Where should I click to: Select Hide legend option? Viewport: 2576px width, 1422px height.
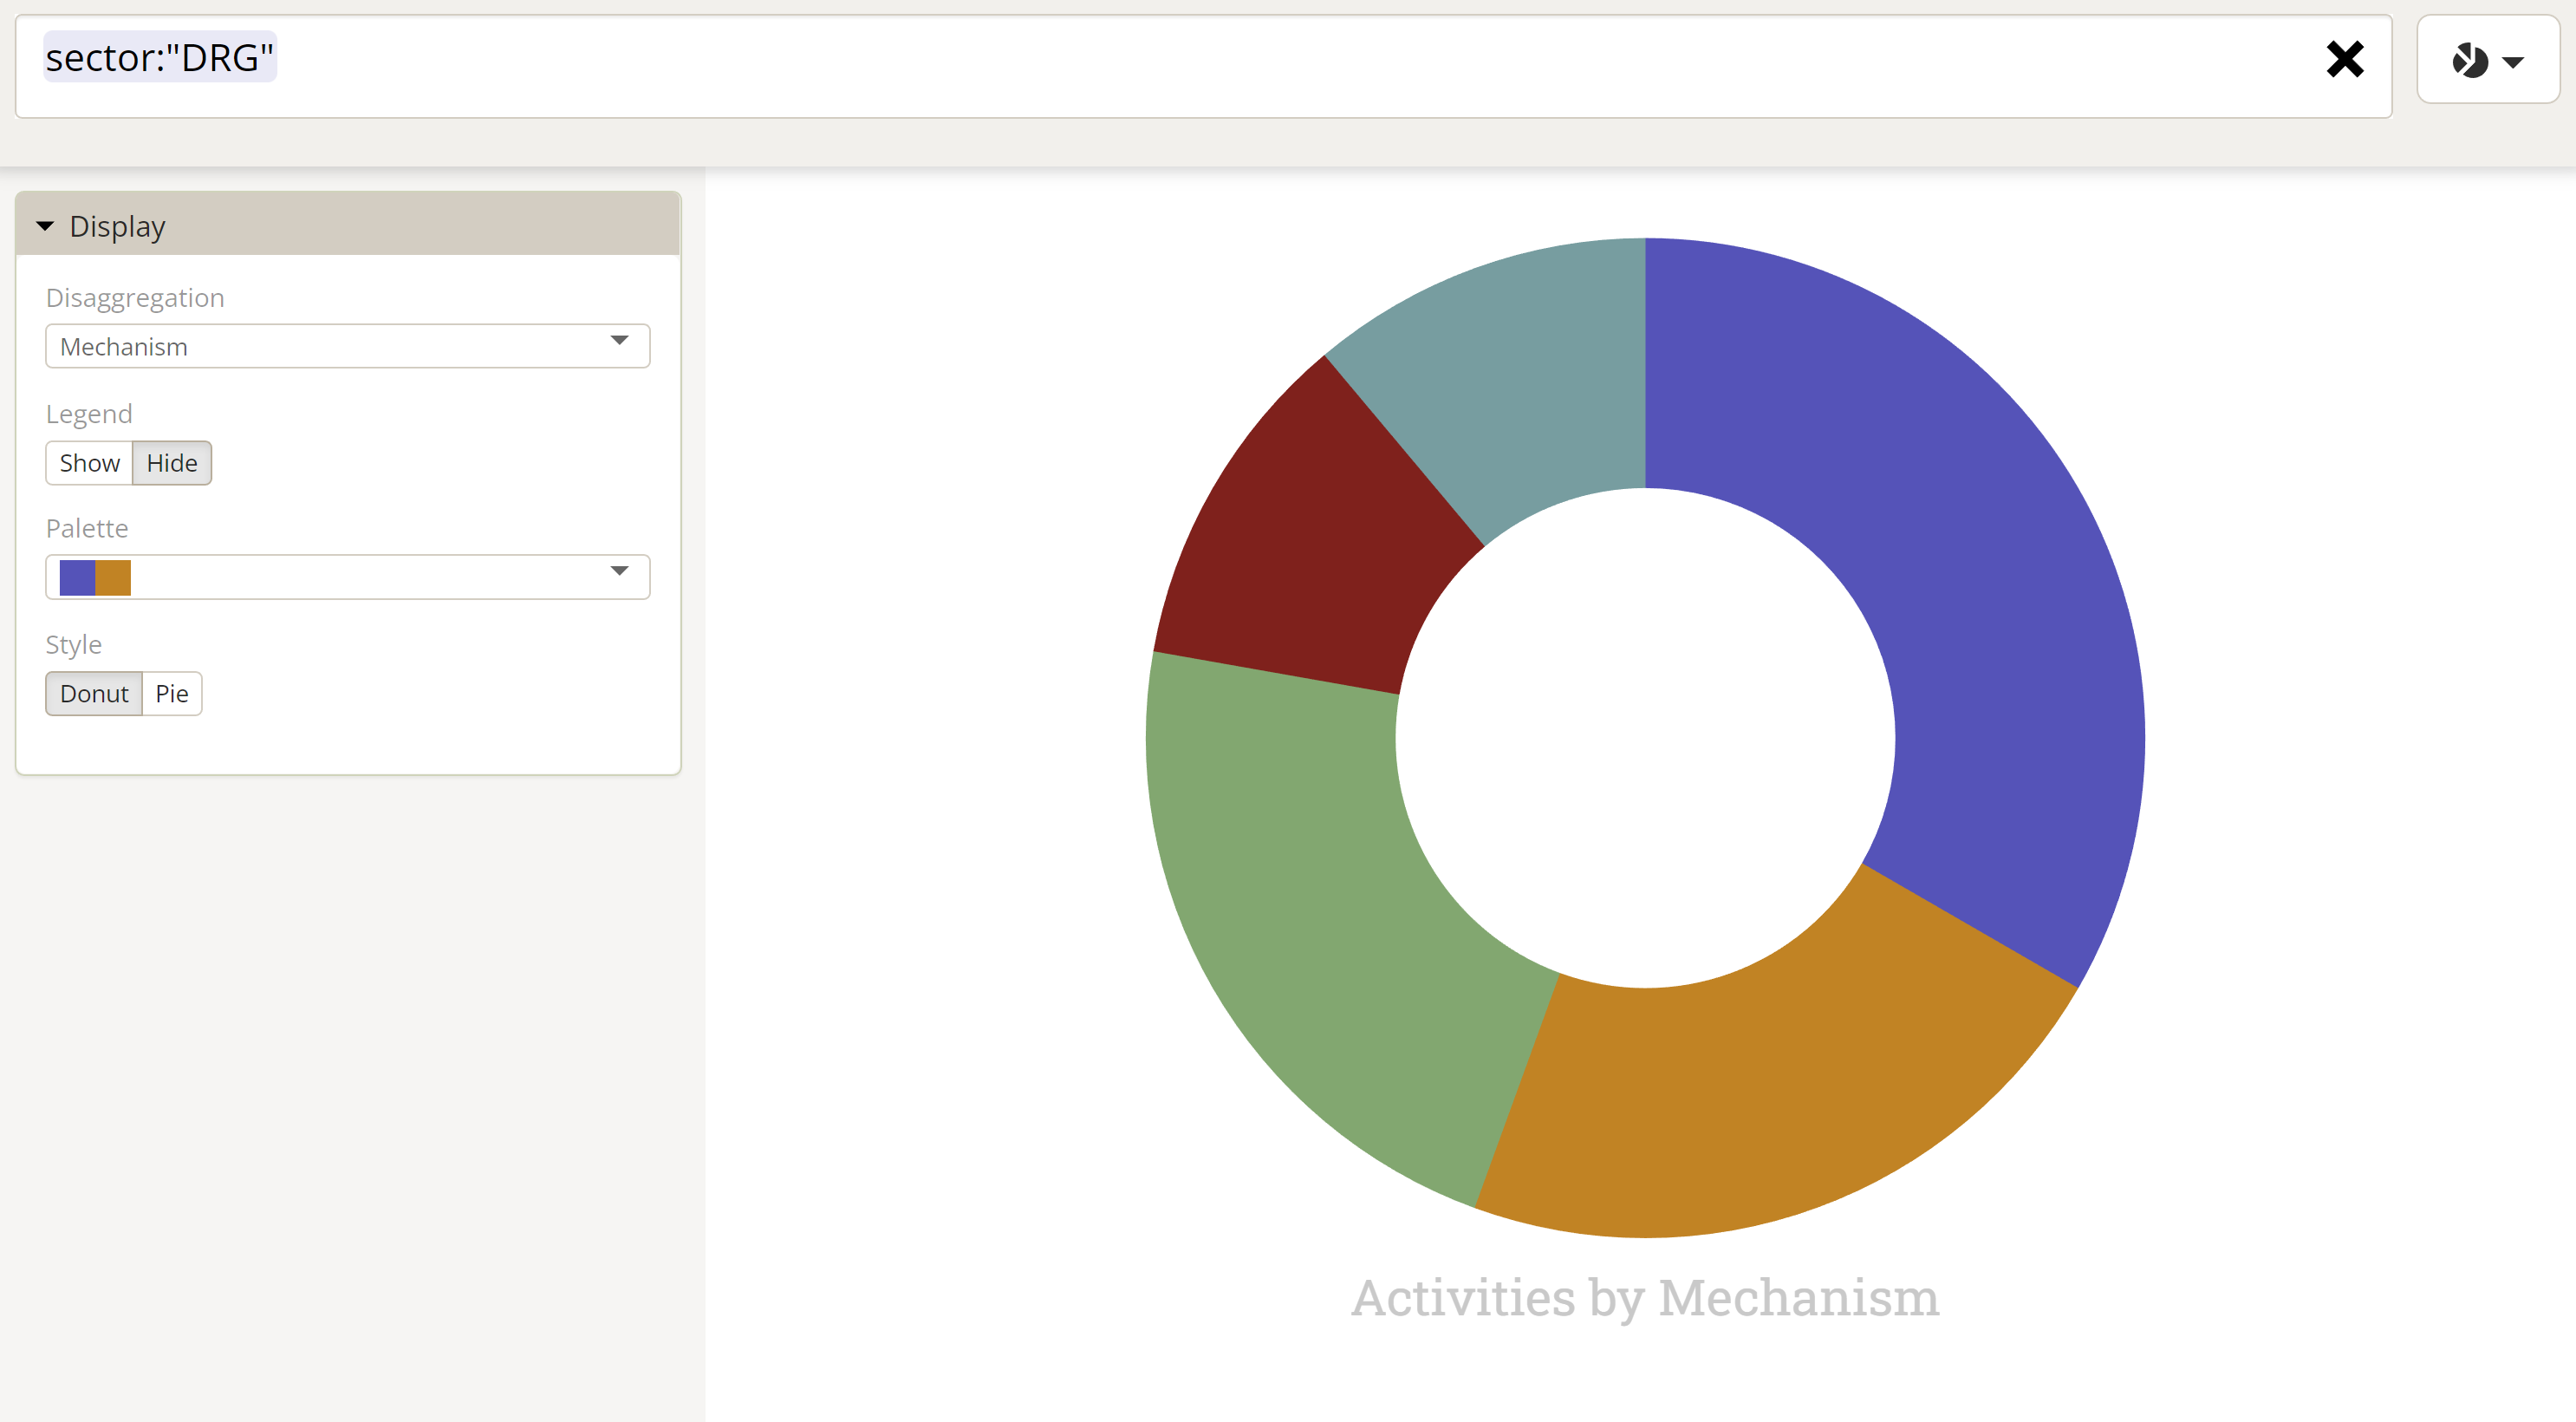pos(172,463)
